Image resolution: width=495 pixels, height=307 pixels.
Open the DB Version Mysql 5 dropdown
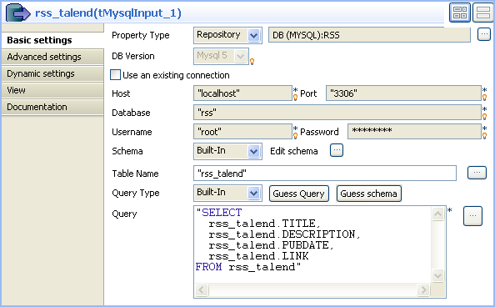pos(221,56)
